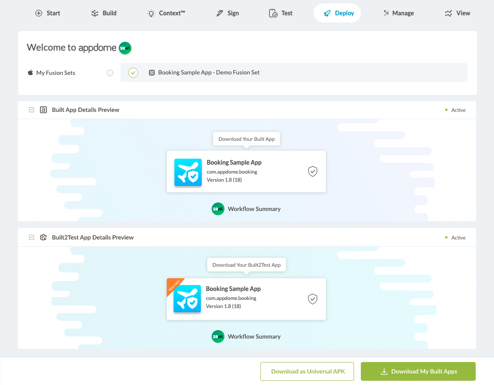Image resolution: width=494 pixels, height=385 pixels.
Task: Click the Built2Test App Details Preview title
Action: point(93,237)
